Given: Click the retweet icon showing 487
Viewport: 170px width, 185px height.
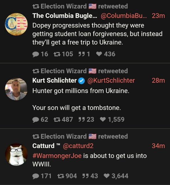Looking at the screenshot, I should tap(57, 119).
